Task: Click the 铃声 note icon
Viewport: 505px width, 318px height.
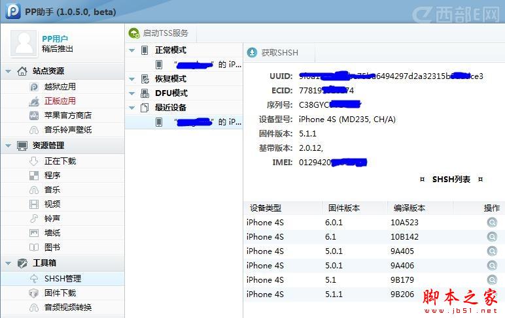Action: (34, 219)
